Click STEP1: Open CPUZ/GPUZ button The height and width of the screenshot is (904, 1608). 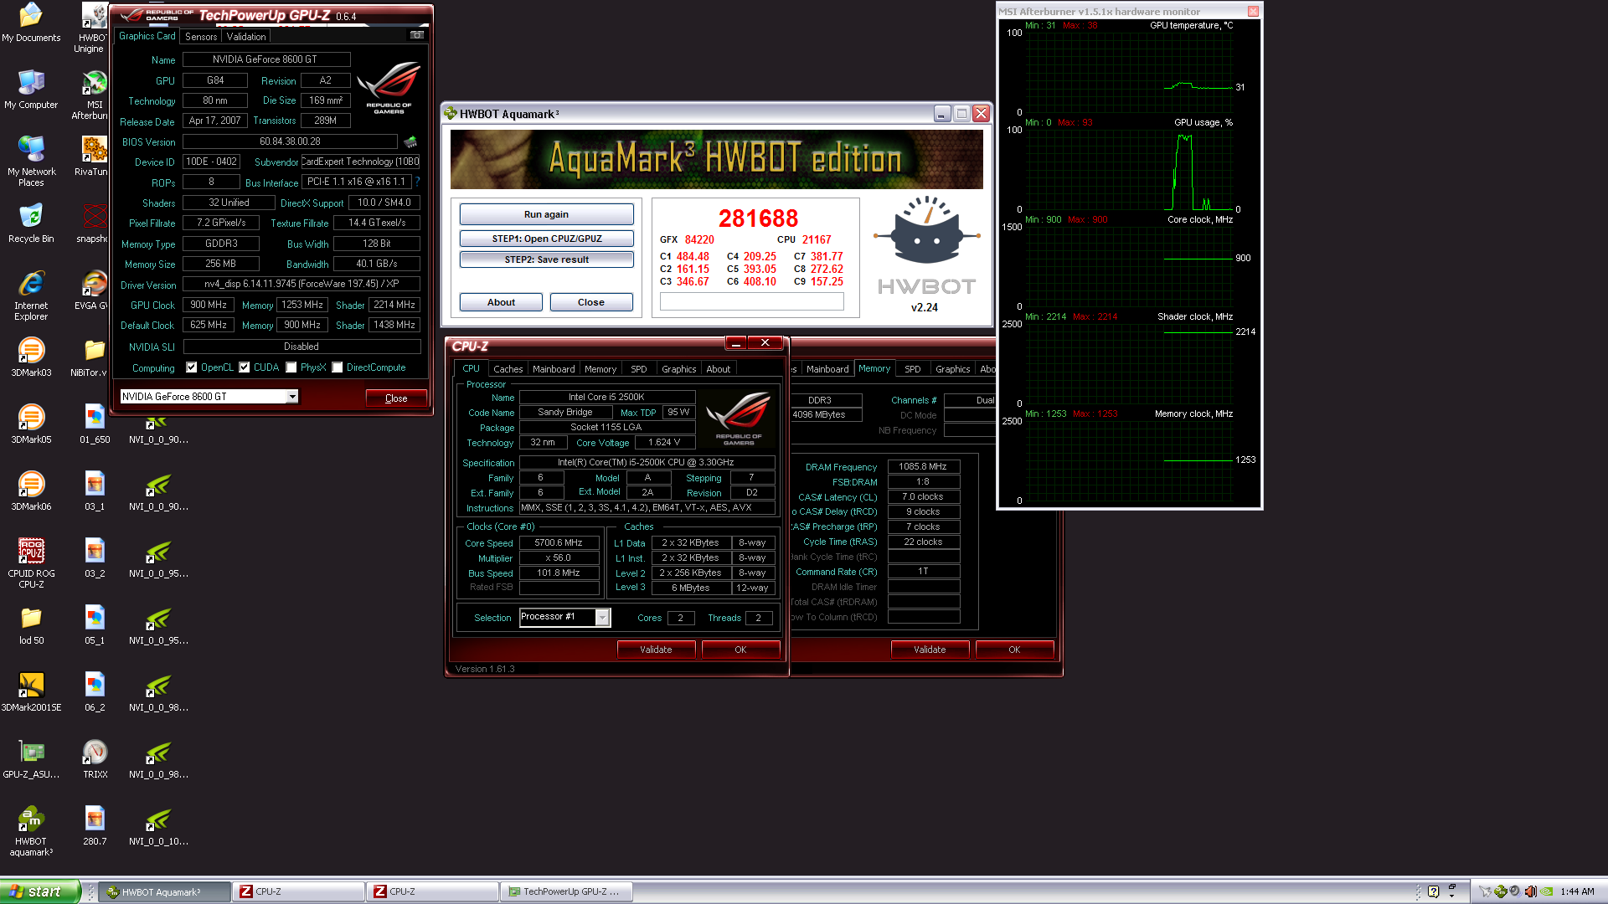click(x=546, y=239)
